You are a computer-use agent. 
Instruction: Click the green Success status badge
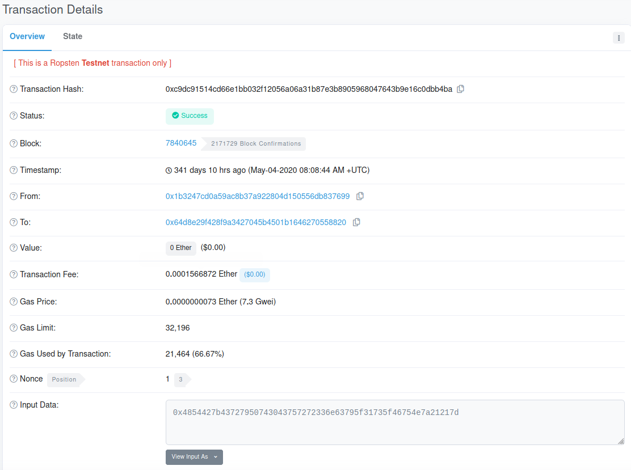[190, 116]
